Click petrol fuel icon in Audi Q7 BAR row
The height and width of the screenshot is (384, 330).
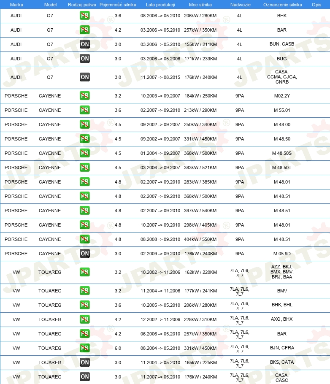tap(84, 30)
